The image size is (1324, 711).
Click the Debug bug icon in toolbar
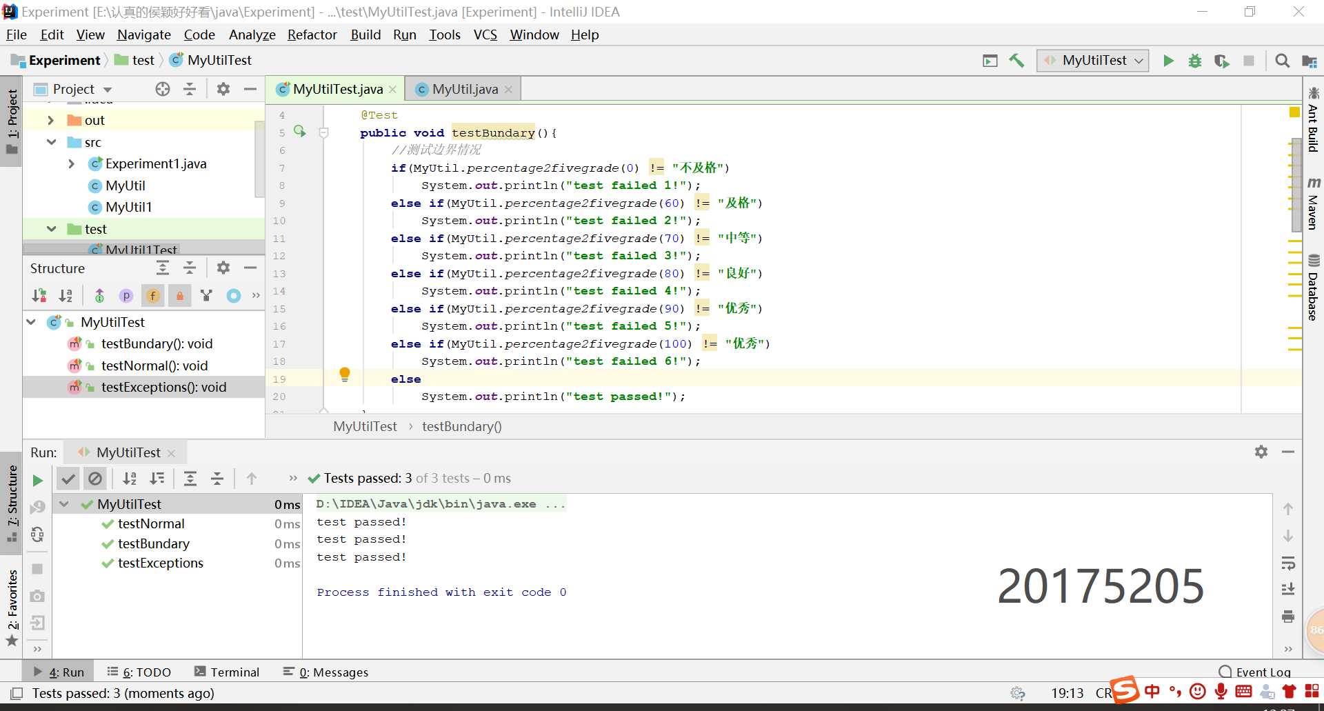pyautogui.click(x=1195, y=61)
